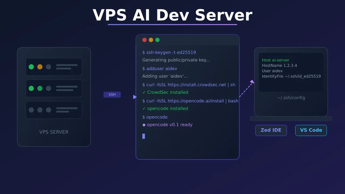Click 'Host ai-server' config line
Image resolution: width=345 pixels, height=194 pixels.
coord(275,60)
